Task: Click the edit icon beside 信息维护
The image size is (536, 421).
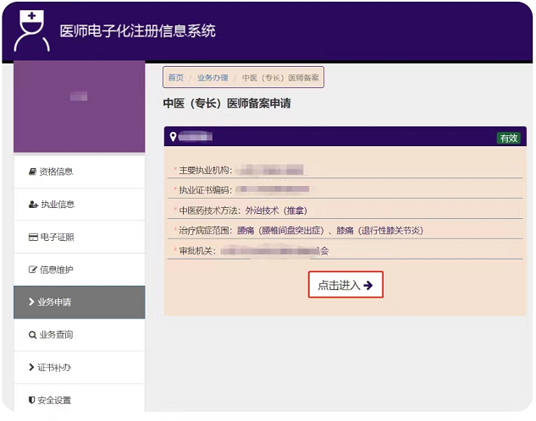Action: [x=33, y=270]
